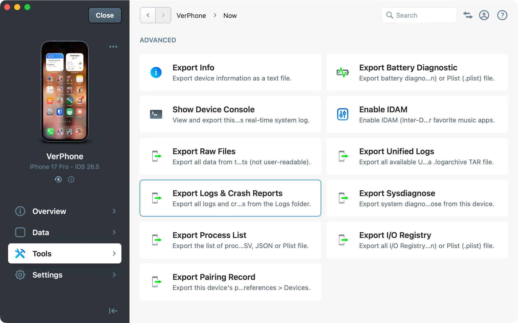518x323 pixels.
Task: Expand the Tools chevron
Action: (114, 254)
